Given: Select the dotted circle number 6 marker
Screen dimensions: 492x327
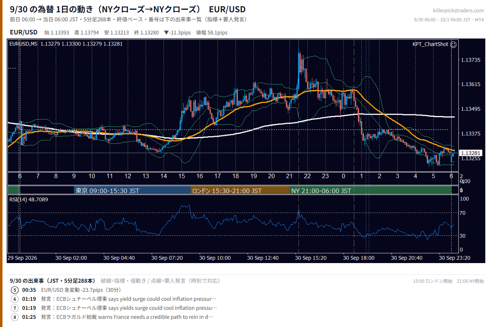Looking at the screenshot, I should pyautogui.click(x=15, y=299).
